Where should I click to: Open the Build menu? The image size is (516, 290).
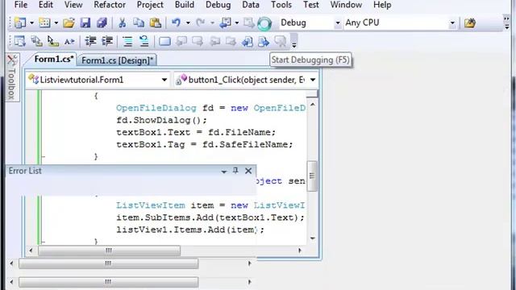click(x=185, y=5)
